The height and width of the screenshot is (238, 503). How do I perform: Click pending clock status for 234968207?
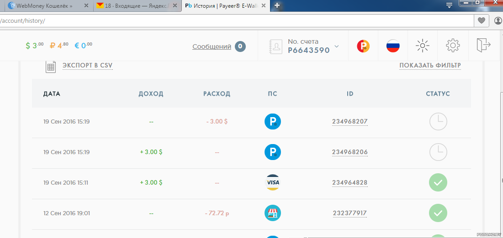pos(438,122)
